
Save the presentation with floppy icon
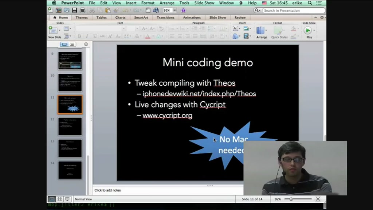[74, 10]
